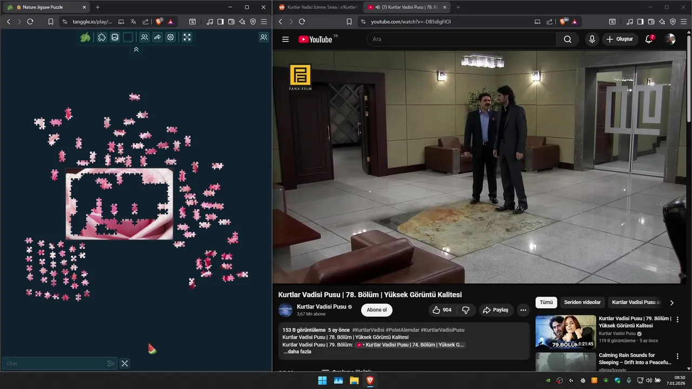
Task: Open Brave Rewards triangle in Tanggle window
Action: point(170,22)
